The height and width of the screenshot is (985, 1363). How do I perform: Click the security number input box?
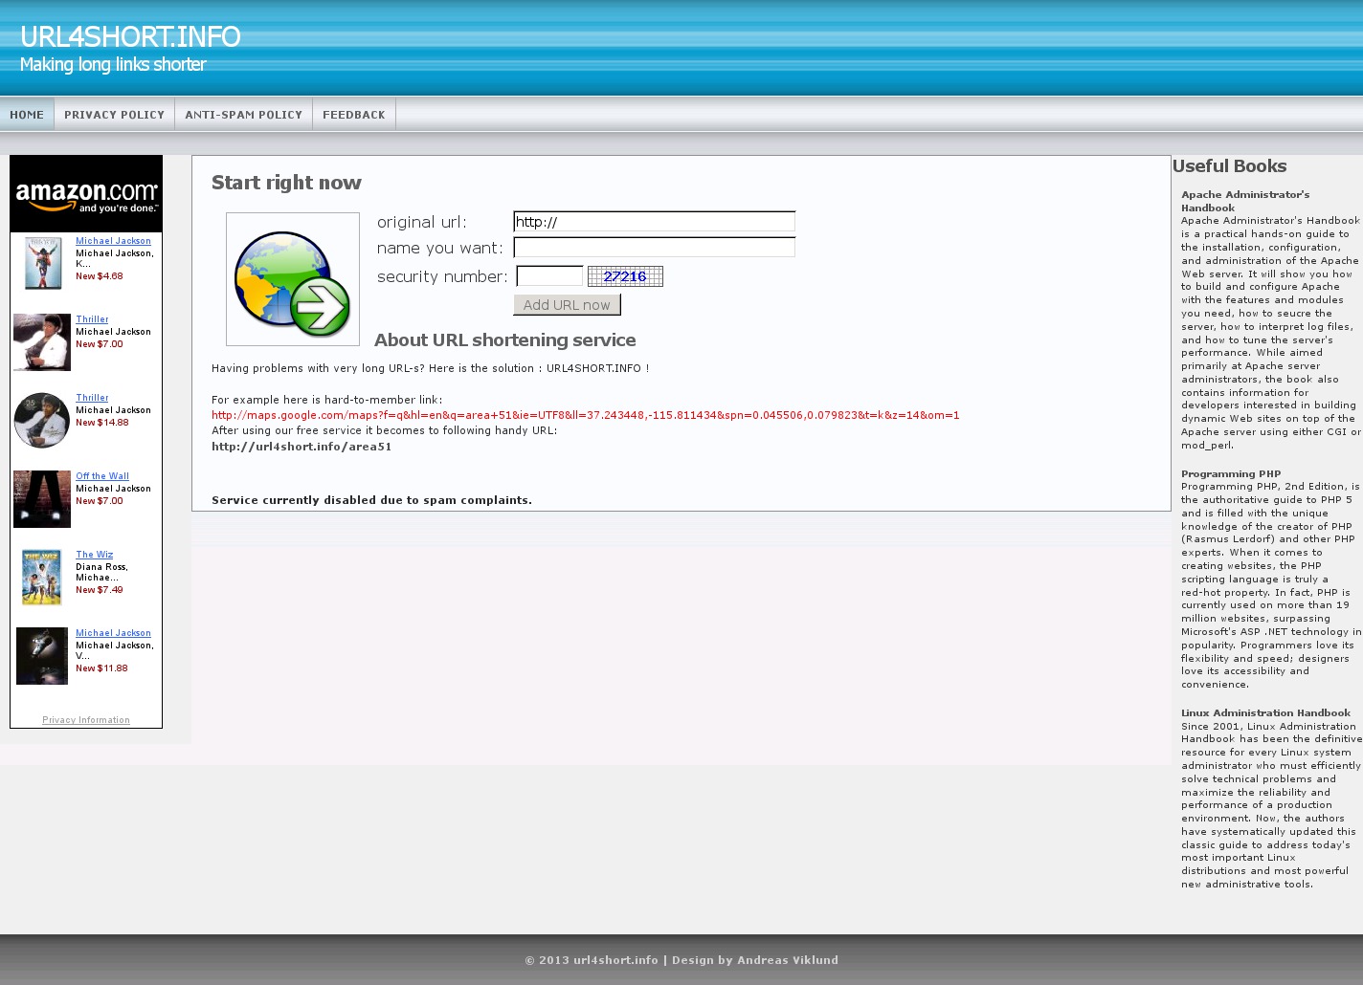tap(549, 276)
